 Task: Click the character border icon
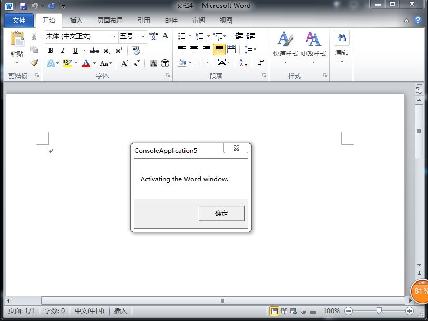[165, 36]
